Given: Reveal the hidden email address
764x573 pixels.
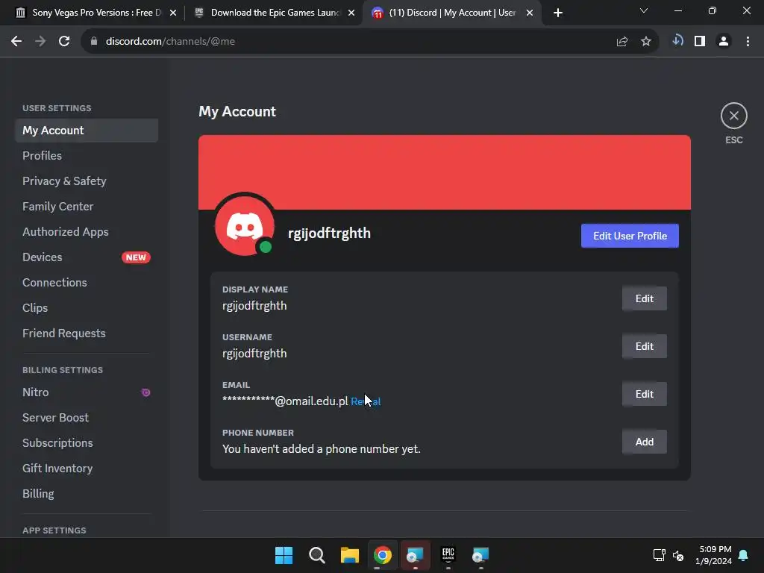Looking at the screenshot, I should click(x=366, y=401).
